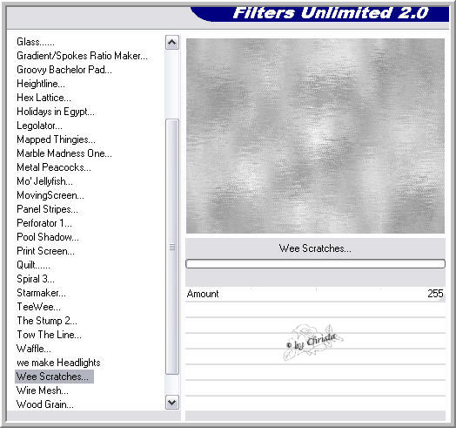Choose the Starmaker filter
Screen dimensions: 456x428
click(41, 293)
